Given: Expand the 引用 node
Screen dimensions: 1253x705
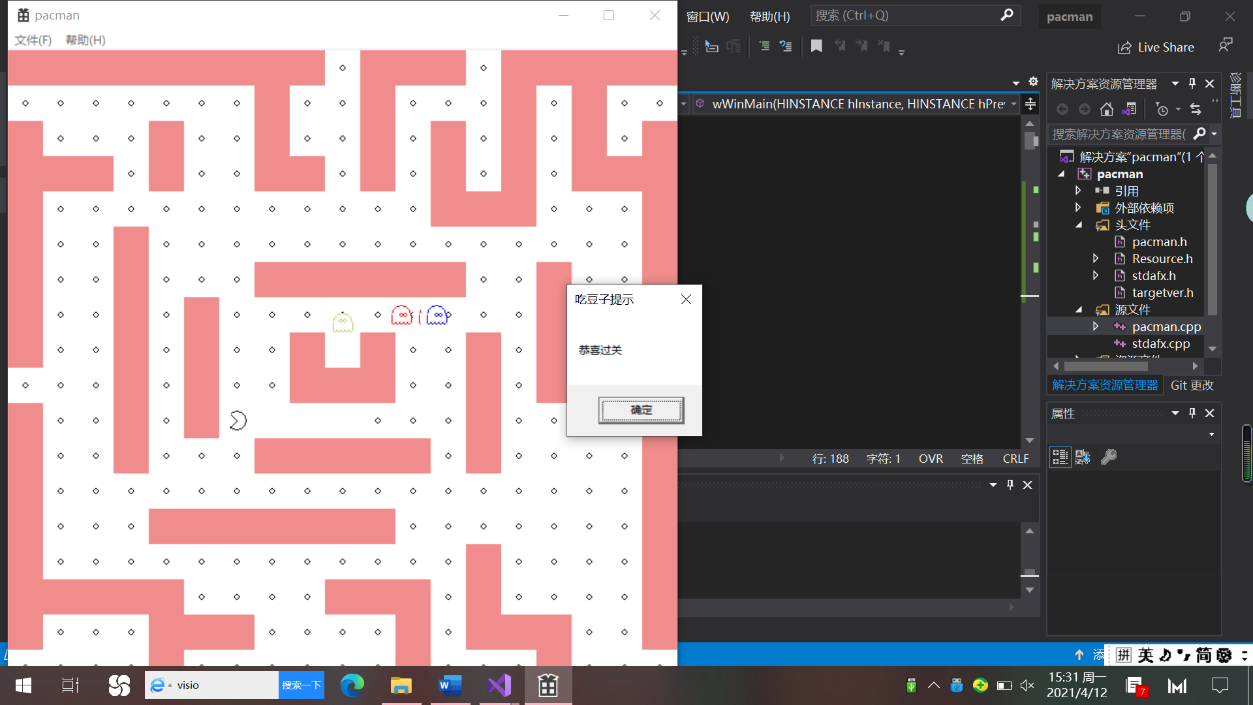Looking at the screenshot, I should click(1078, 191).
